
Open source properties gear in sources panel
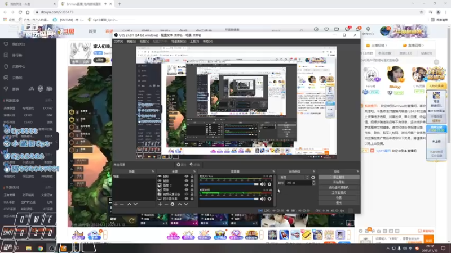(173, 204)
